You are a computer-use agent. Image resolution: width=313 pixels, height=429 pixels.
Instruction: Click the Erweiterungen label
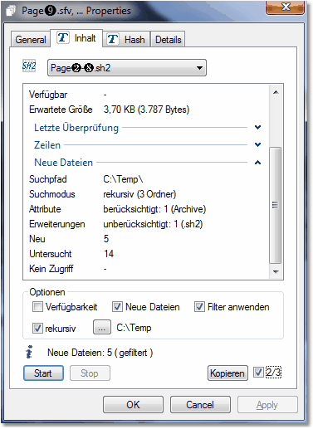pyautogui.click(x=57, y=224)
